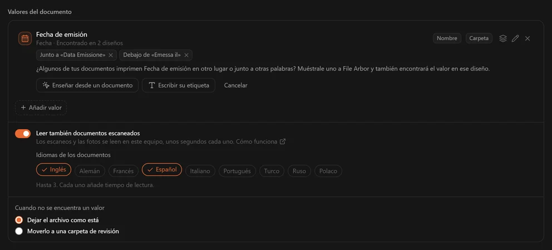The height and width of the screenshot is (250, 552).
Task: Click Fecha · Encontrado en 2 diseños text
Action: 80,43
